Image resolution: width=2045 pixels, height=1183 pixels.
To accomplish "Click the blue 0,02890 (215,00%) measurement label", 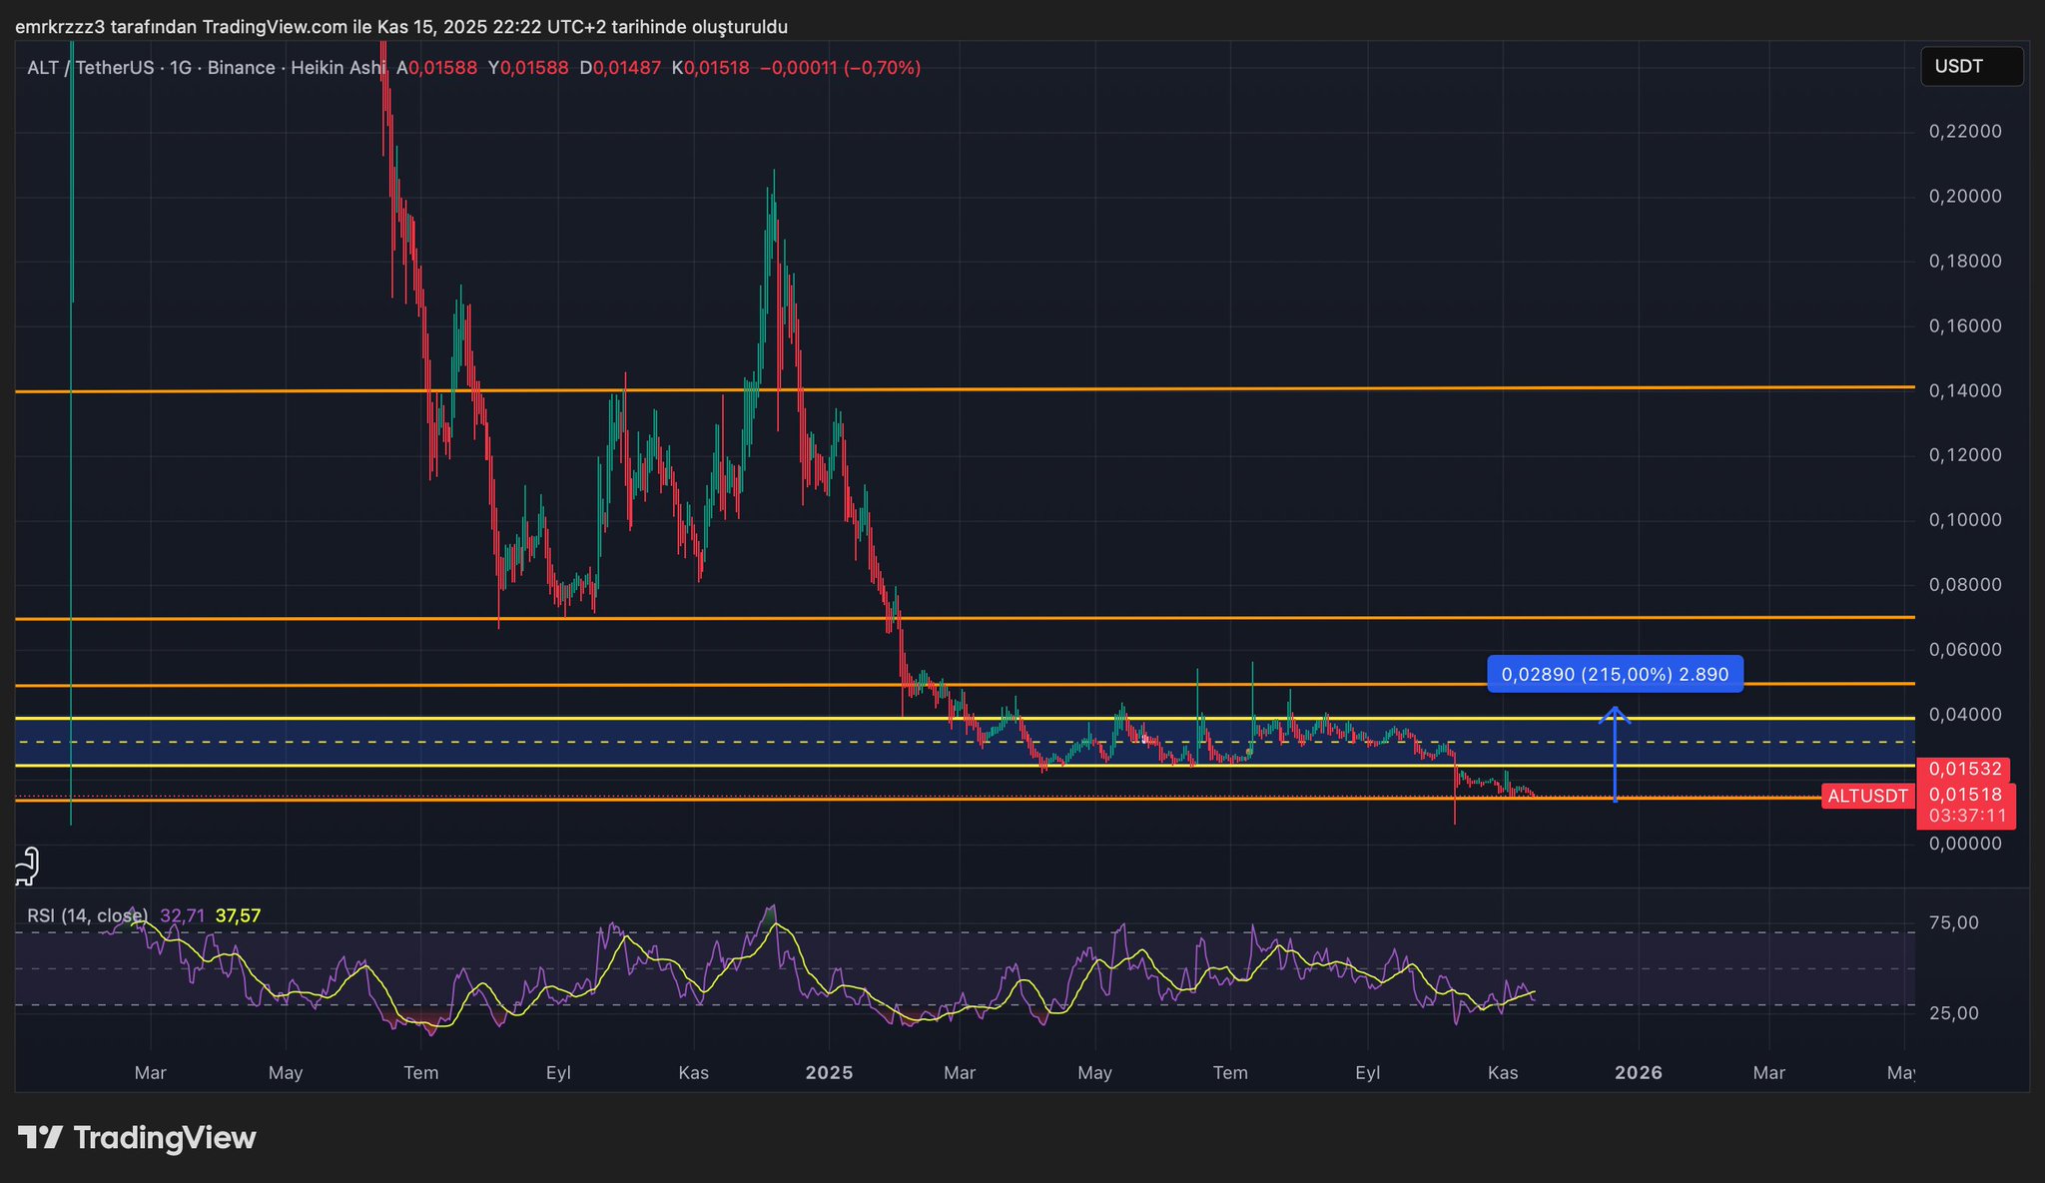I will click(x=1615, y=674).
